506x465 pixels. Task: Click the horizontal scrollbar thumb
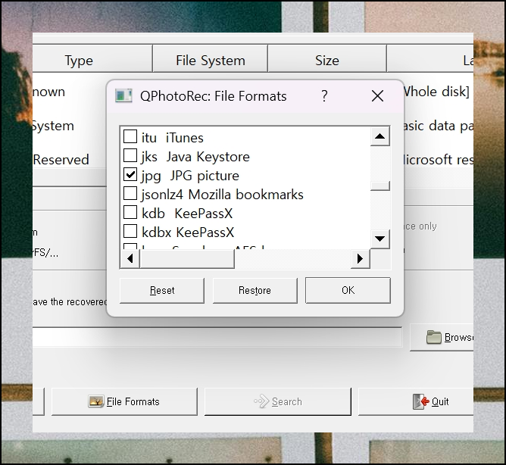[x=187, y=259]
